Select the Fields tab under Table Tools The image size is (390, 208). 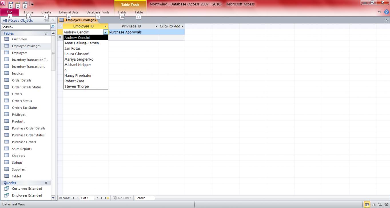122,12
